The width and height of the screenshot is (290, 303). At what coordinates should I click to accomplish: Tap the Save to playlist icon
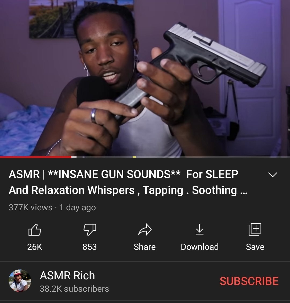click(x=255, y=229)
